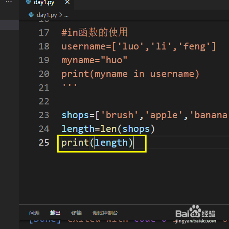Click line number 22 in gutter
229x229 pixels.
click(x=44, y=101)
